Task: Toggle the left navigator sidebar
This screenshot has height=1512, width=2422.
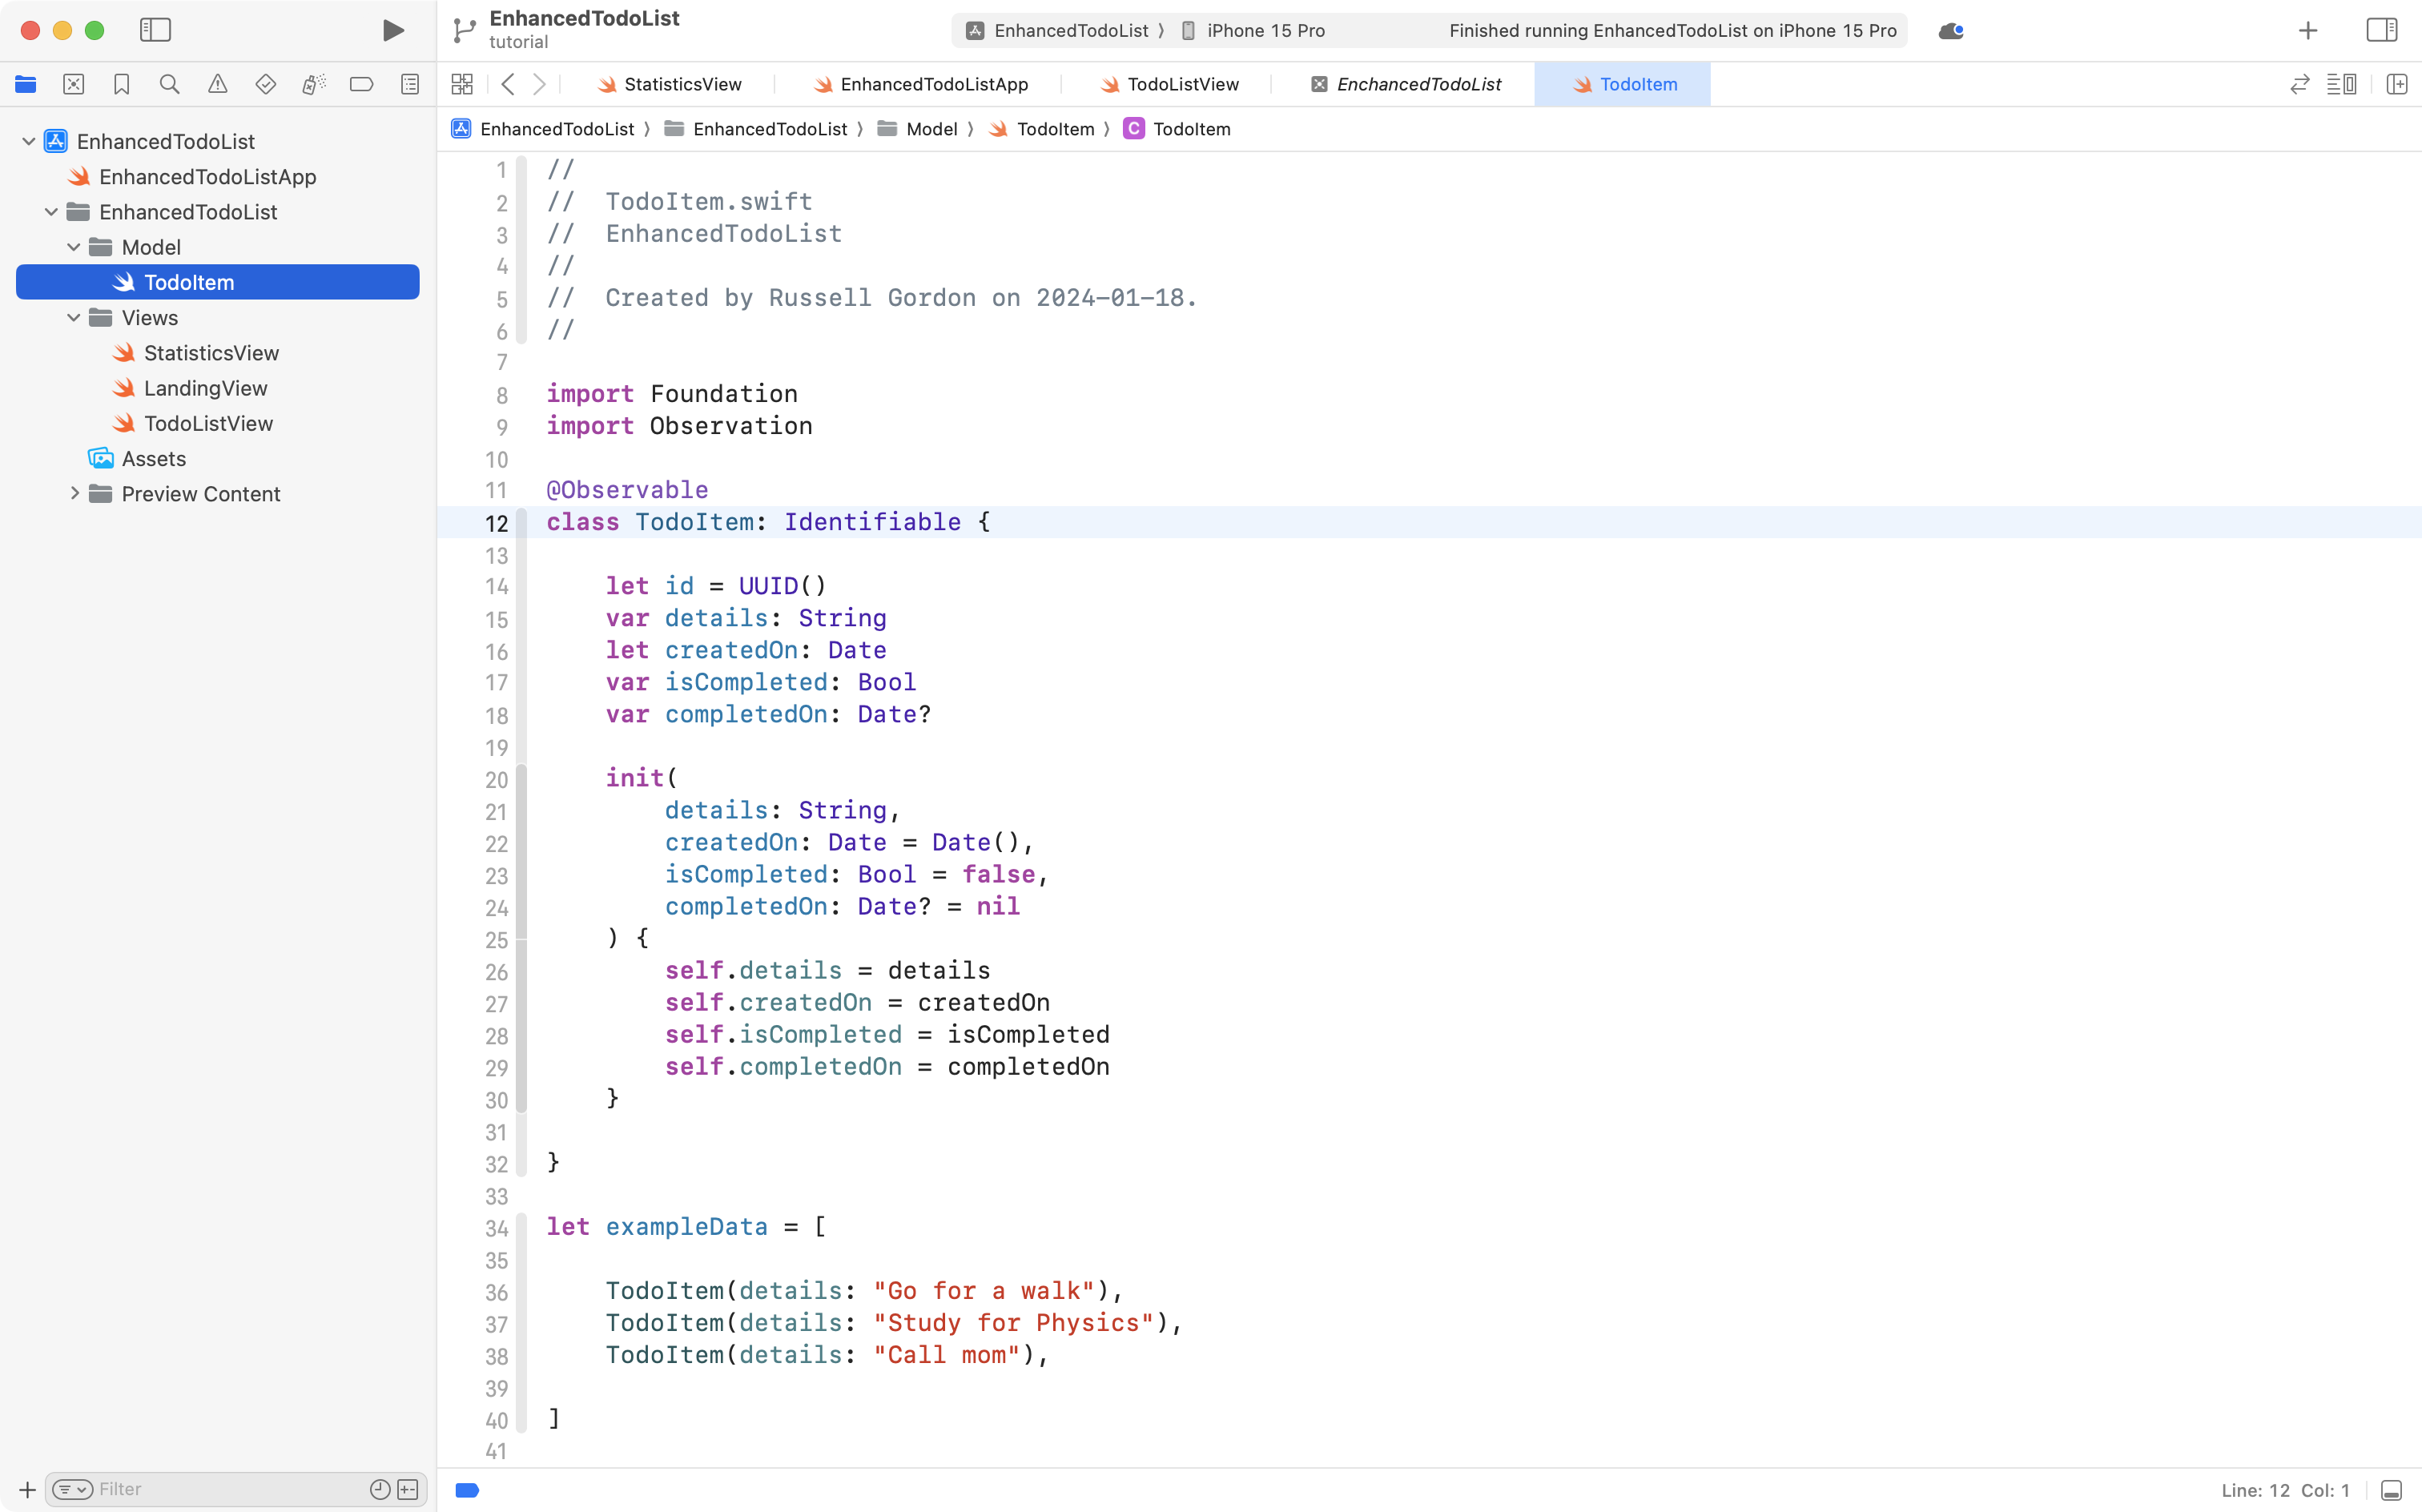Action: (156, 30)
